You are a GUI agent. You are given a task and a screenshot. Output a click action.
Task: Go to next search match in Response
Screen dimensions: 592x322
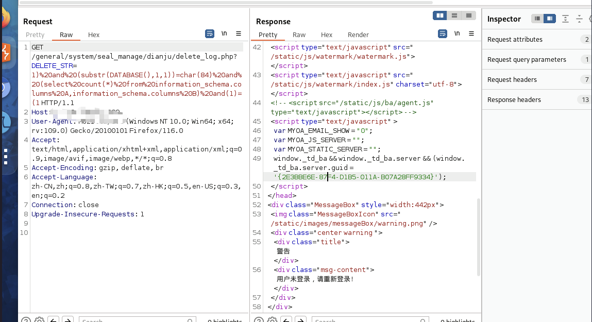tap(300, 320)
